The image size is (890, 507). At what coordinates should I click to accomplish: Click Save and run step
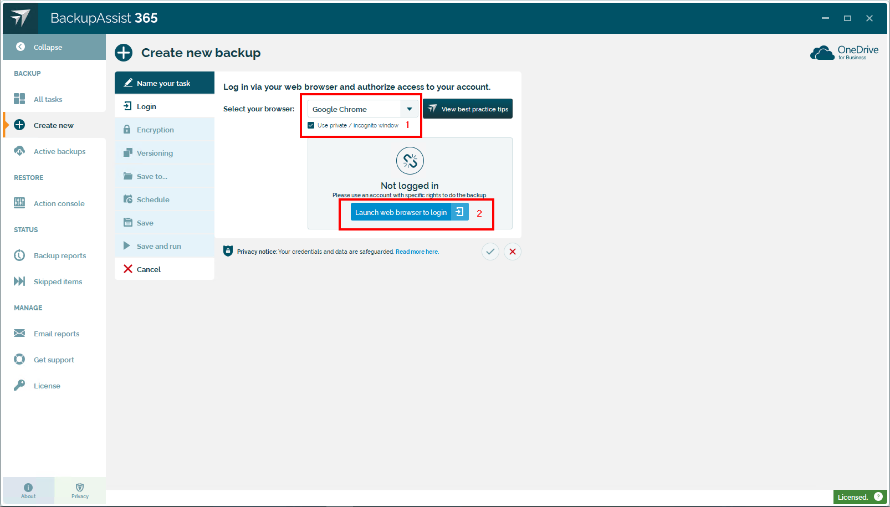click(x=165, y=246)
